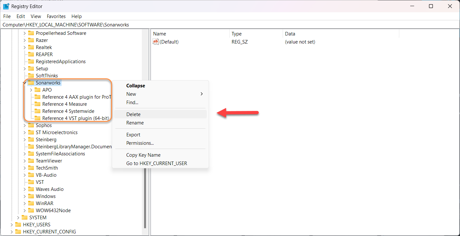Click the ST Microelectronics folder icon

point(31,132)
